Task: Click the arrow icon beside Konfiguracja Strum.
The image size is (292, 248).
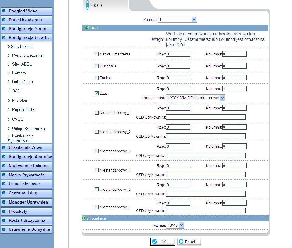Action: click(4, 29)
